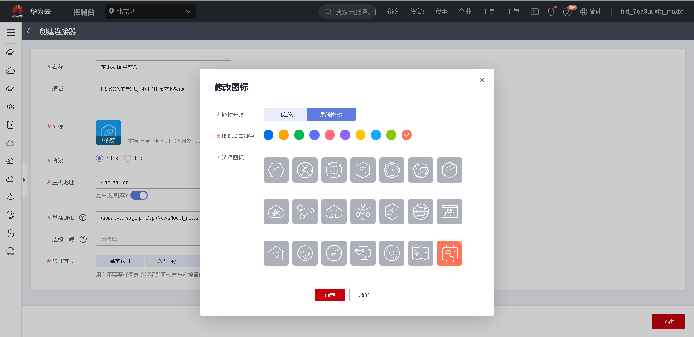Screen dimensions: 694x337
Task: Open the 北京四 region dropdown
Action: coord(150,12)
